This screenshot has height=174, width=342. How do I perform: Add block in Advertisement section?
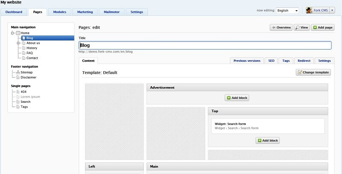pyautogui.click(x=237, y=98)
